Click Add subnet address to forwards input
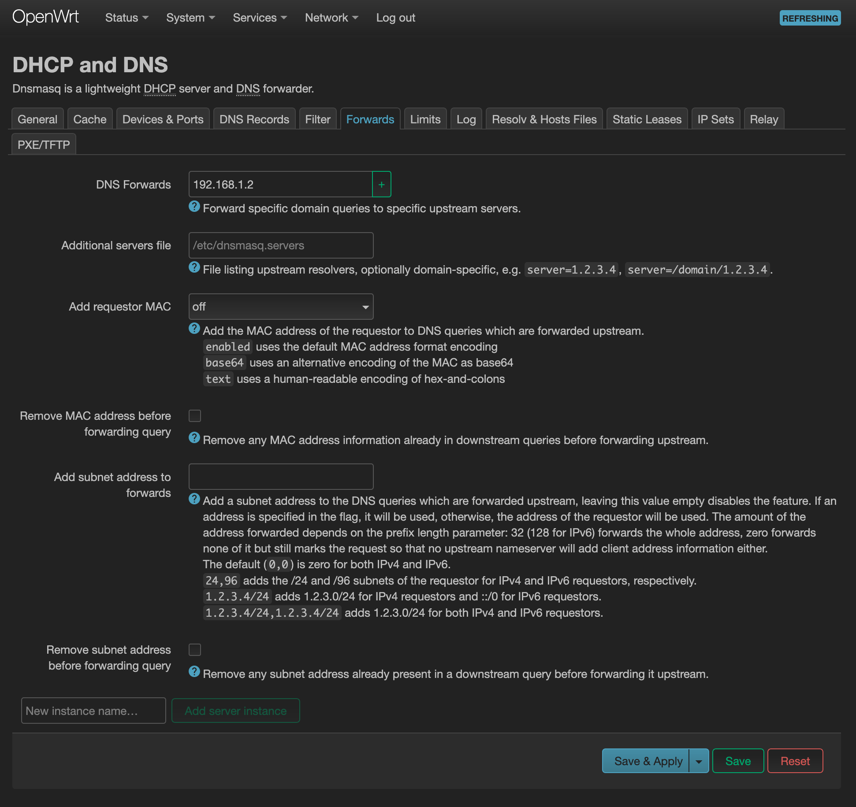856x807 pixels. [x=281, y=477]
